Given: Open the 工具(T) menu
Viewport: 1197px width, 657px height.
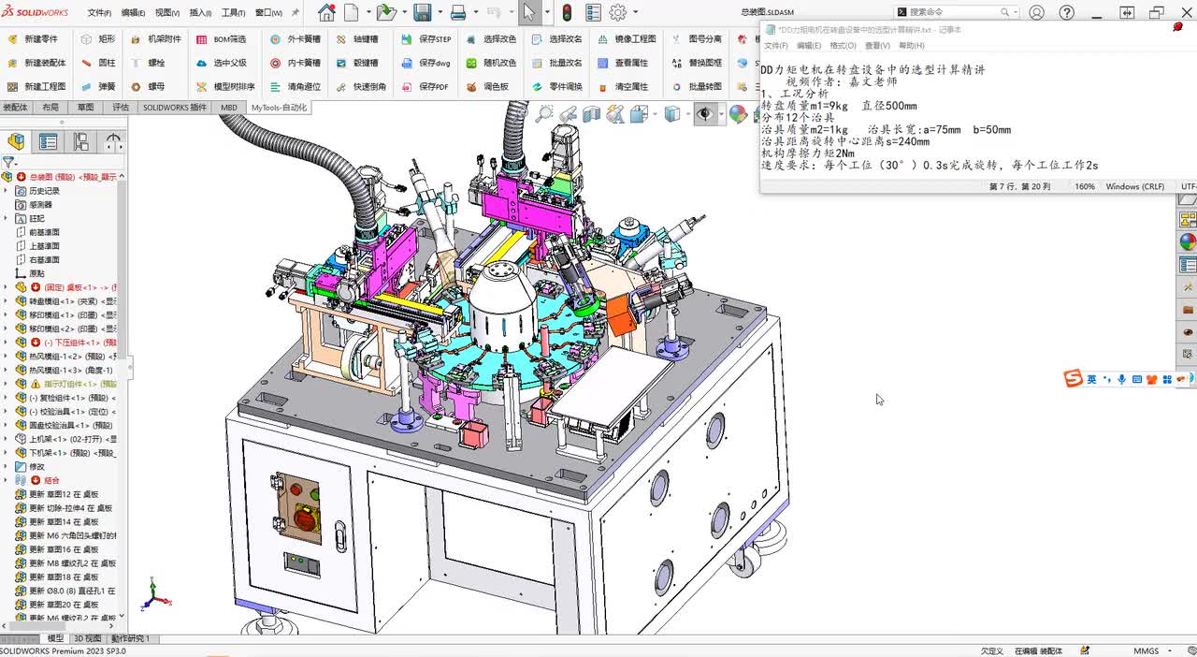Looking at the screenshot, I should pyautogui.click(x=231, y=13).
